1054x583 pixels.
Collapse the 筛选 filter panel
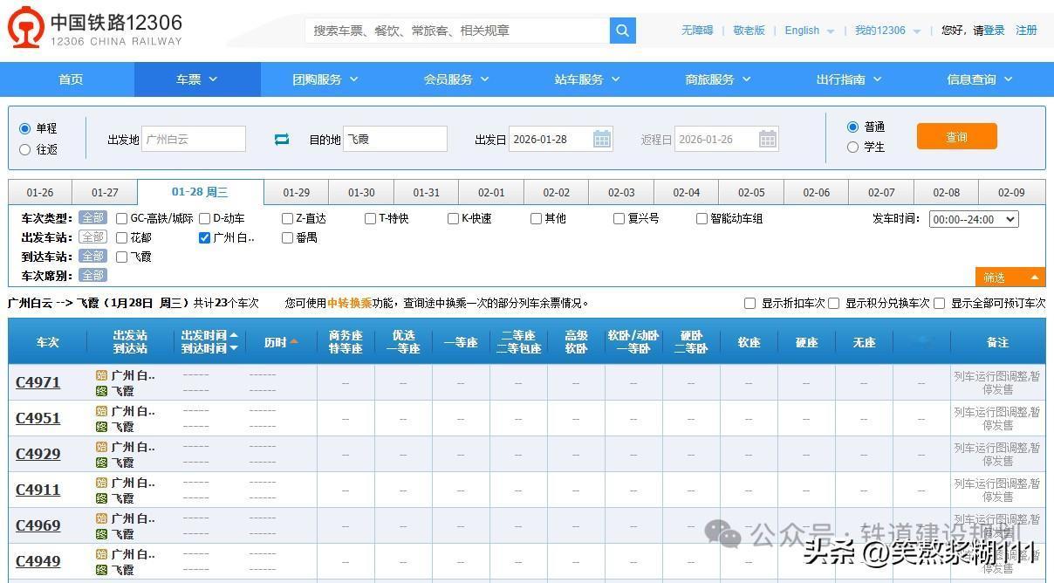pyautogui.click(x=1010, y=278)
